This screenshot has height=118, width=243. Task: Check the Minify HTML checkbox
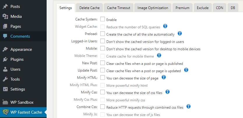pos(103,77)
